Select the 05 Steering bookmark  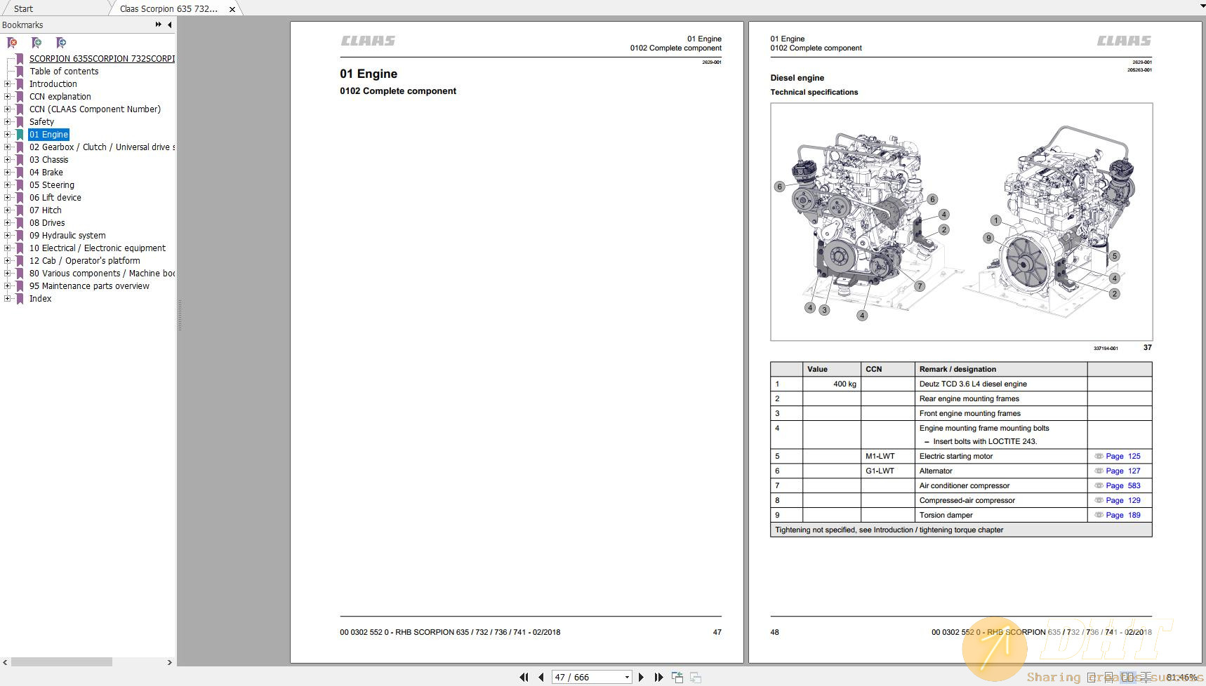51,184
